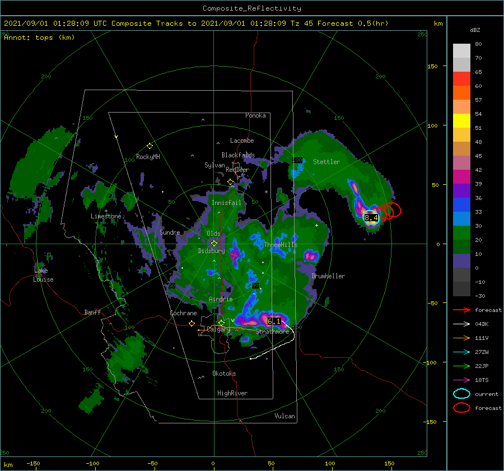Viewport: 504px width, 471px height.
Task: Click the Blackfalds town label
Action: pos(238,155)
